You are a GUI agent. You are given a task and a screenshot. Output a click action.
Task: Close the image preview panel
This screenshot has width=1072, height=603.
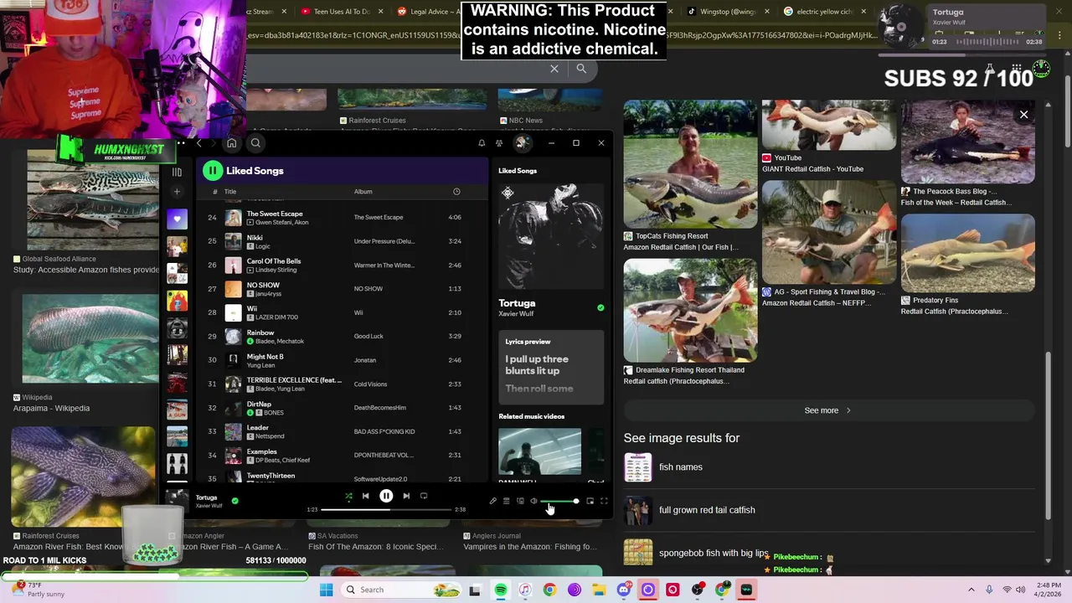[1023, 115]
